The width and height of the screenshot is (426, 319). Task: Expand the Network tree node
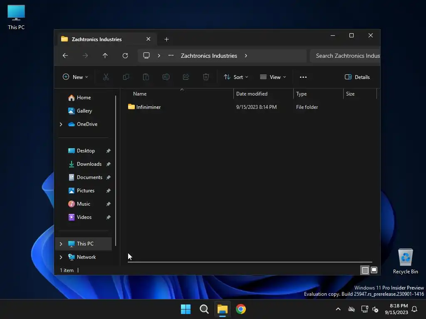pos(61,257)
